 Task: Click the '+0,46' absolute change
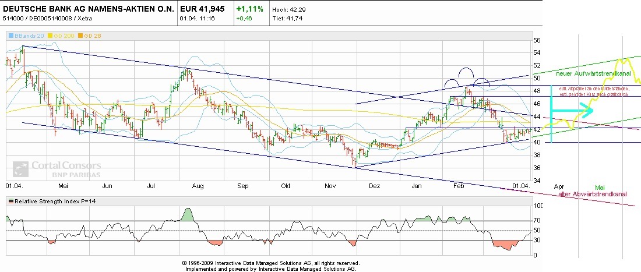244,19
